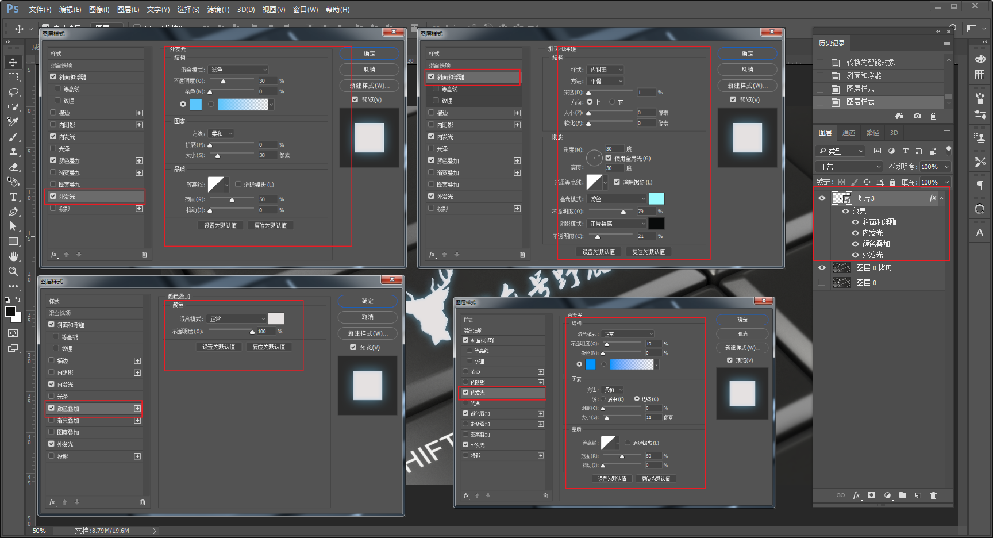Open 混合模式 滤色 dropdown in outer glow dialog
This screenshot has width=993, height=538.
[x=238, y=70]
